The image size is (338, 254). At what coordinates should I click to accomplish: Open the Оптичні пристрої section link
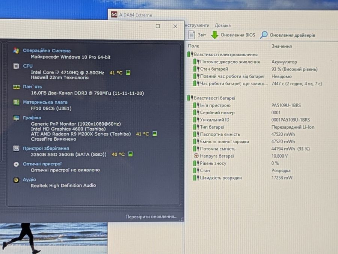[x=42, y=164]
